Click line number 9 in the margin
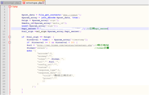Screen dimensions: 149x95 (5, 29)
